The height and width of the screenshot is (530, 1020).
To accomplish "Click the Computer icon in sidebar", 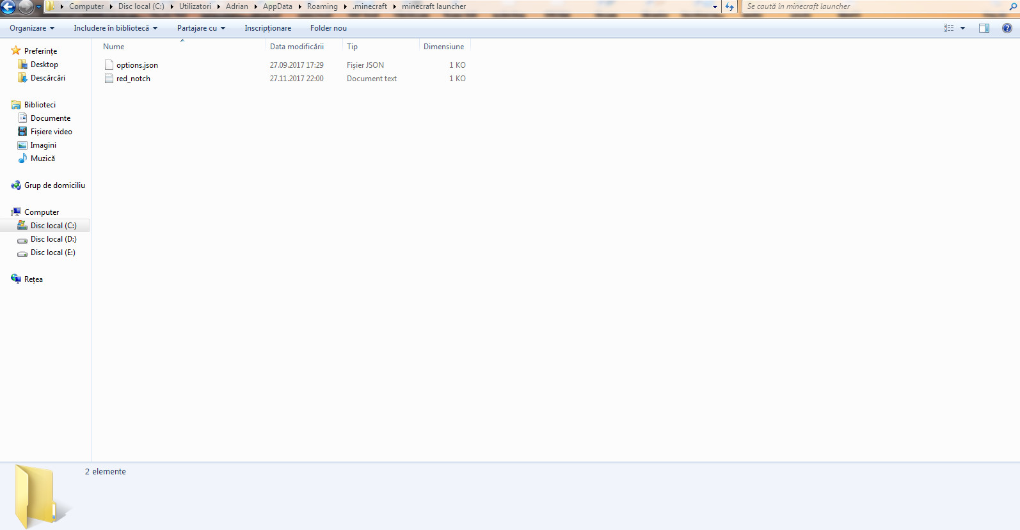I will [16, 212].
